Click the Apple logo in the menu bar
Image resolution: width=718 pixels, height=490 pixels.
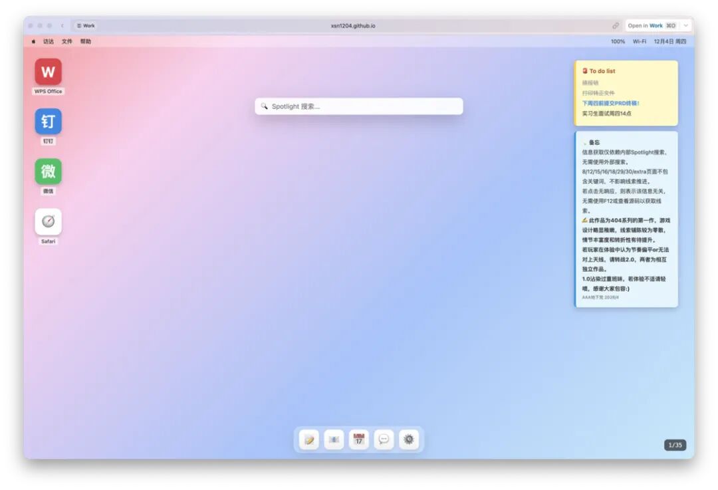pyautogui.click(x=33, y=42)
